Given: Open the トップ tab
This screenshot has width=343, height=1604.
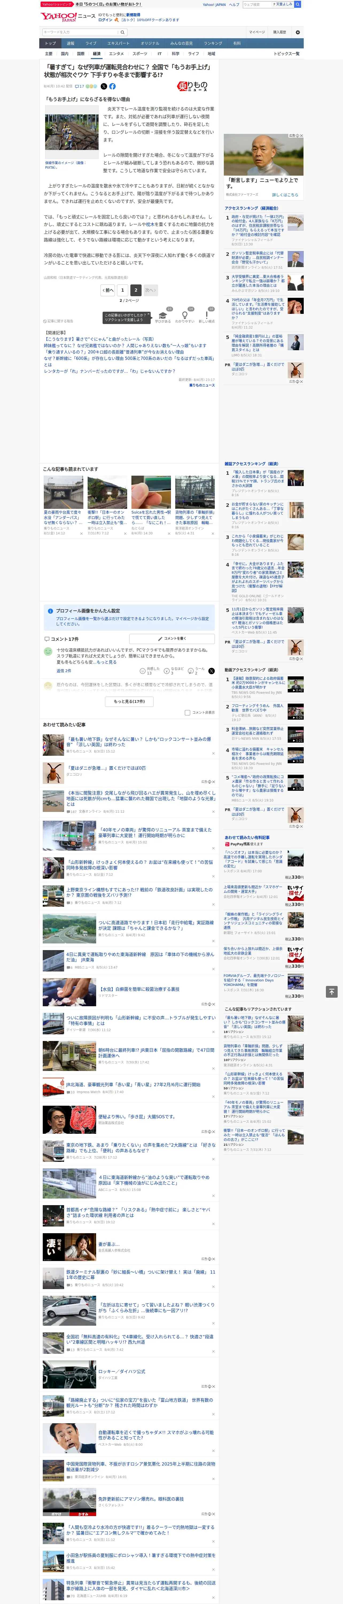Looking at the screenshot, I should (x=50, y=44).
